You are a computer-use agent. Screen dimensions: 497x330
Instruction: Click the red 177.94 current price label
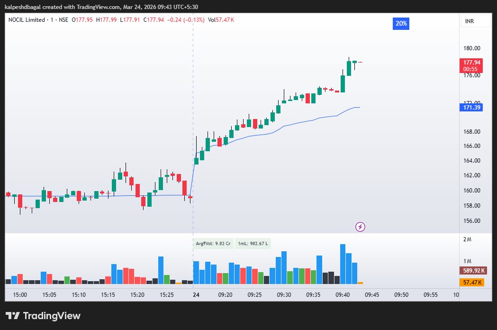[471, 66]
